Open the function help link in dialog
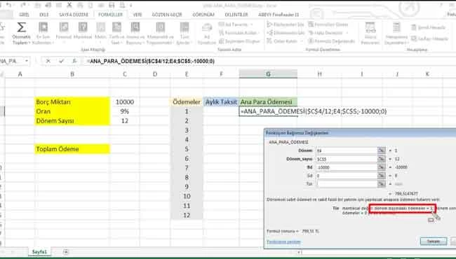This screenshot has width=456, height=259. click(x=283, y=242)
